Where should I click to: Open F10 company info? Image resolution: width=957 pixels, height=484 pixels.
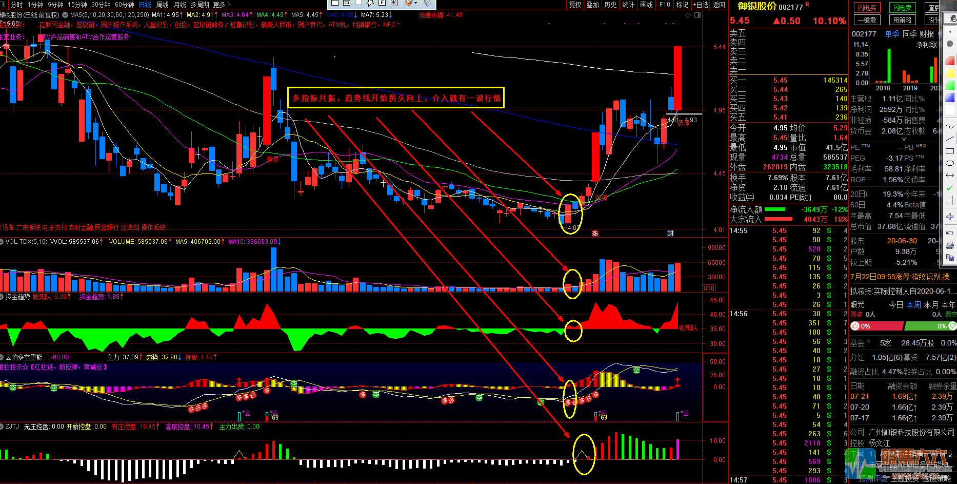(x=665, y=5)
